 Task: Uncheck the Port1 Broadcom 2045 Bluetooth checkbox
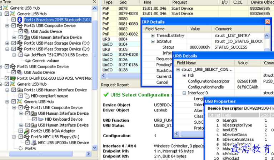click(14, 20)
